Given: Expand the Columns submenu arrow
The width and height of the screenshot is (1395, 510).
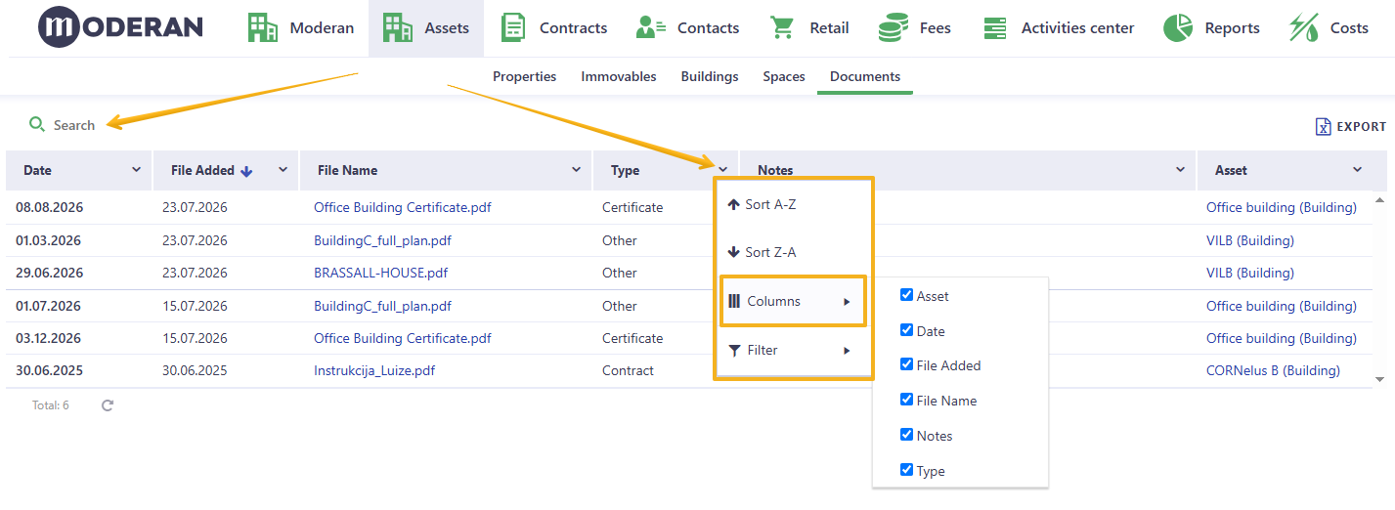Looking at the screenshot, I should 847,302.
